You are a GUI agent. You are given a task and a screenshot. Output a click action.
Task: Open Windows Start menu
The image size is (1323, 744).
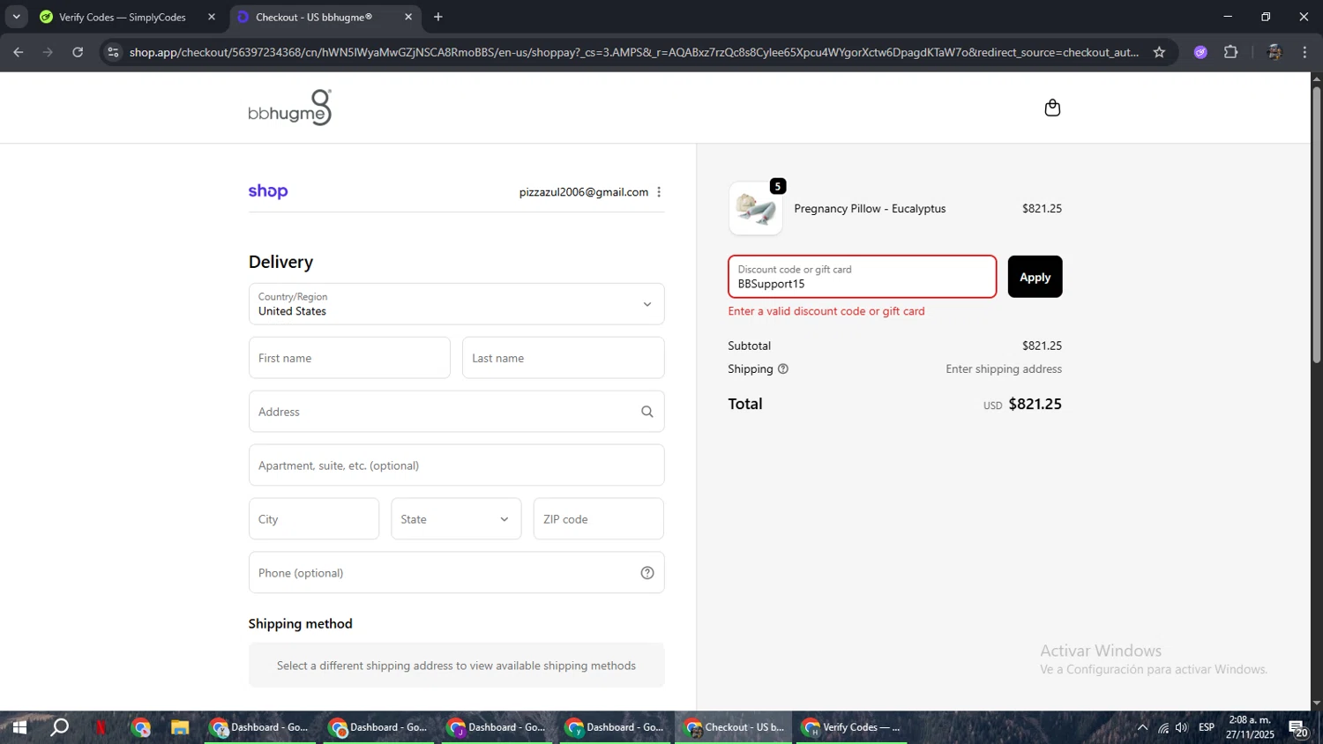point(19,728)
